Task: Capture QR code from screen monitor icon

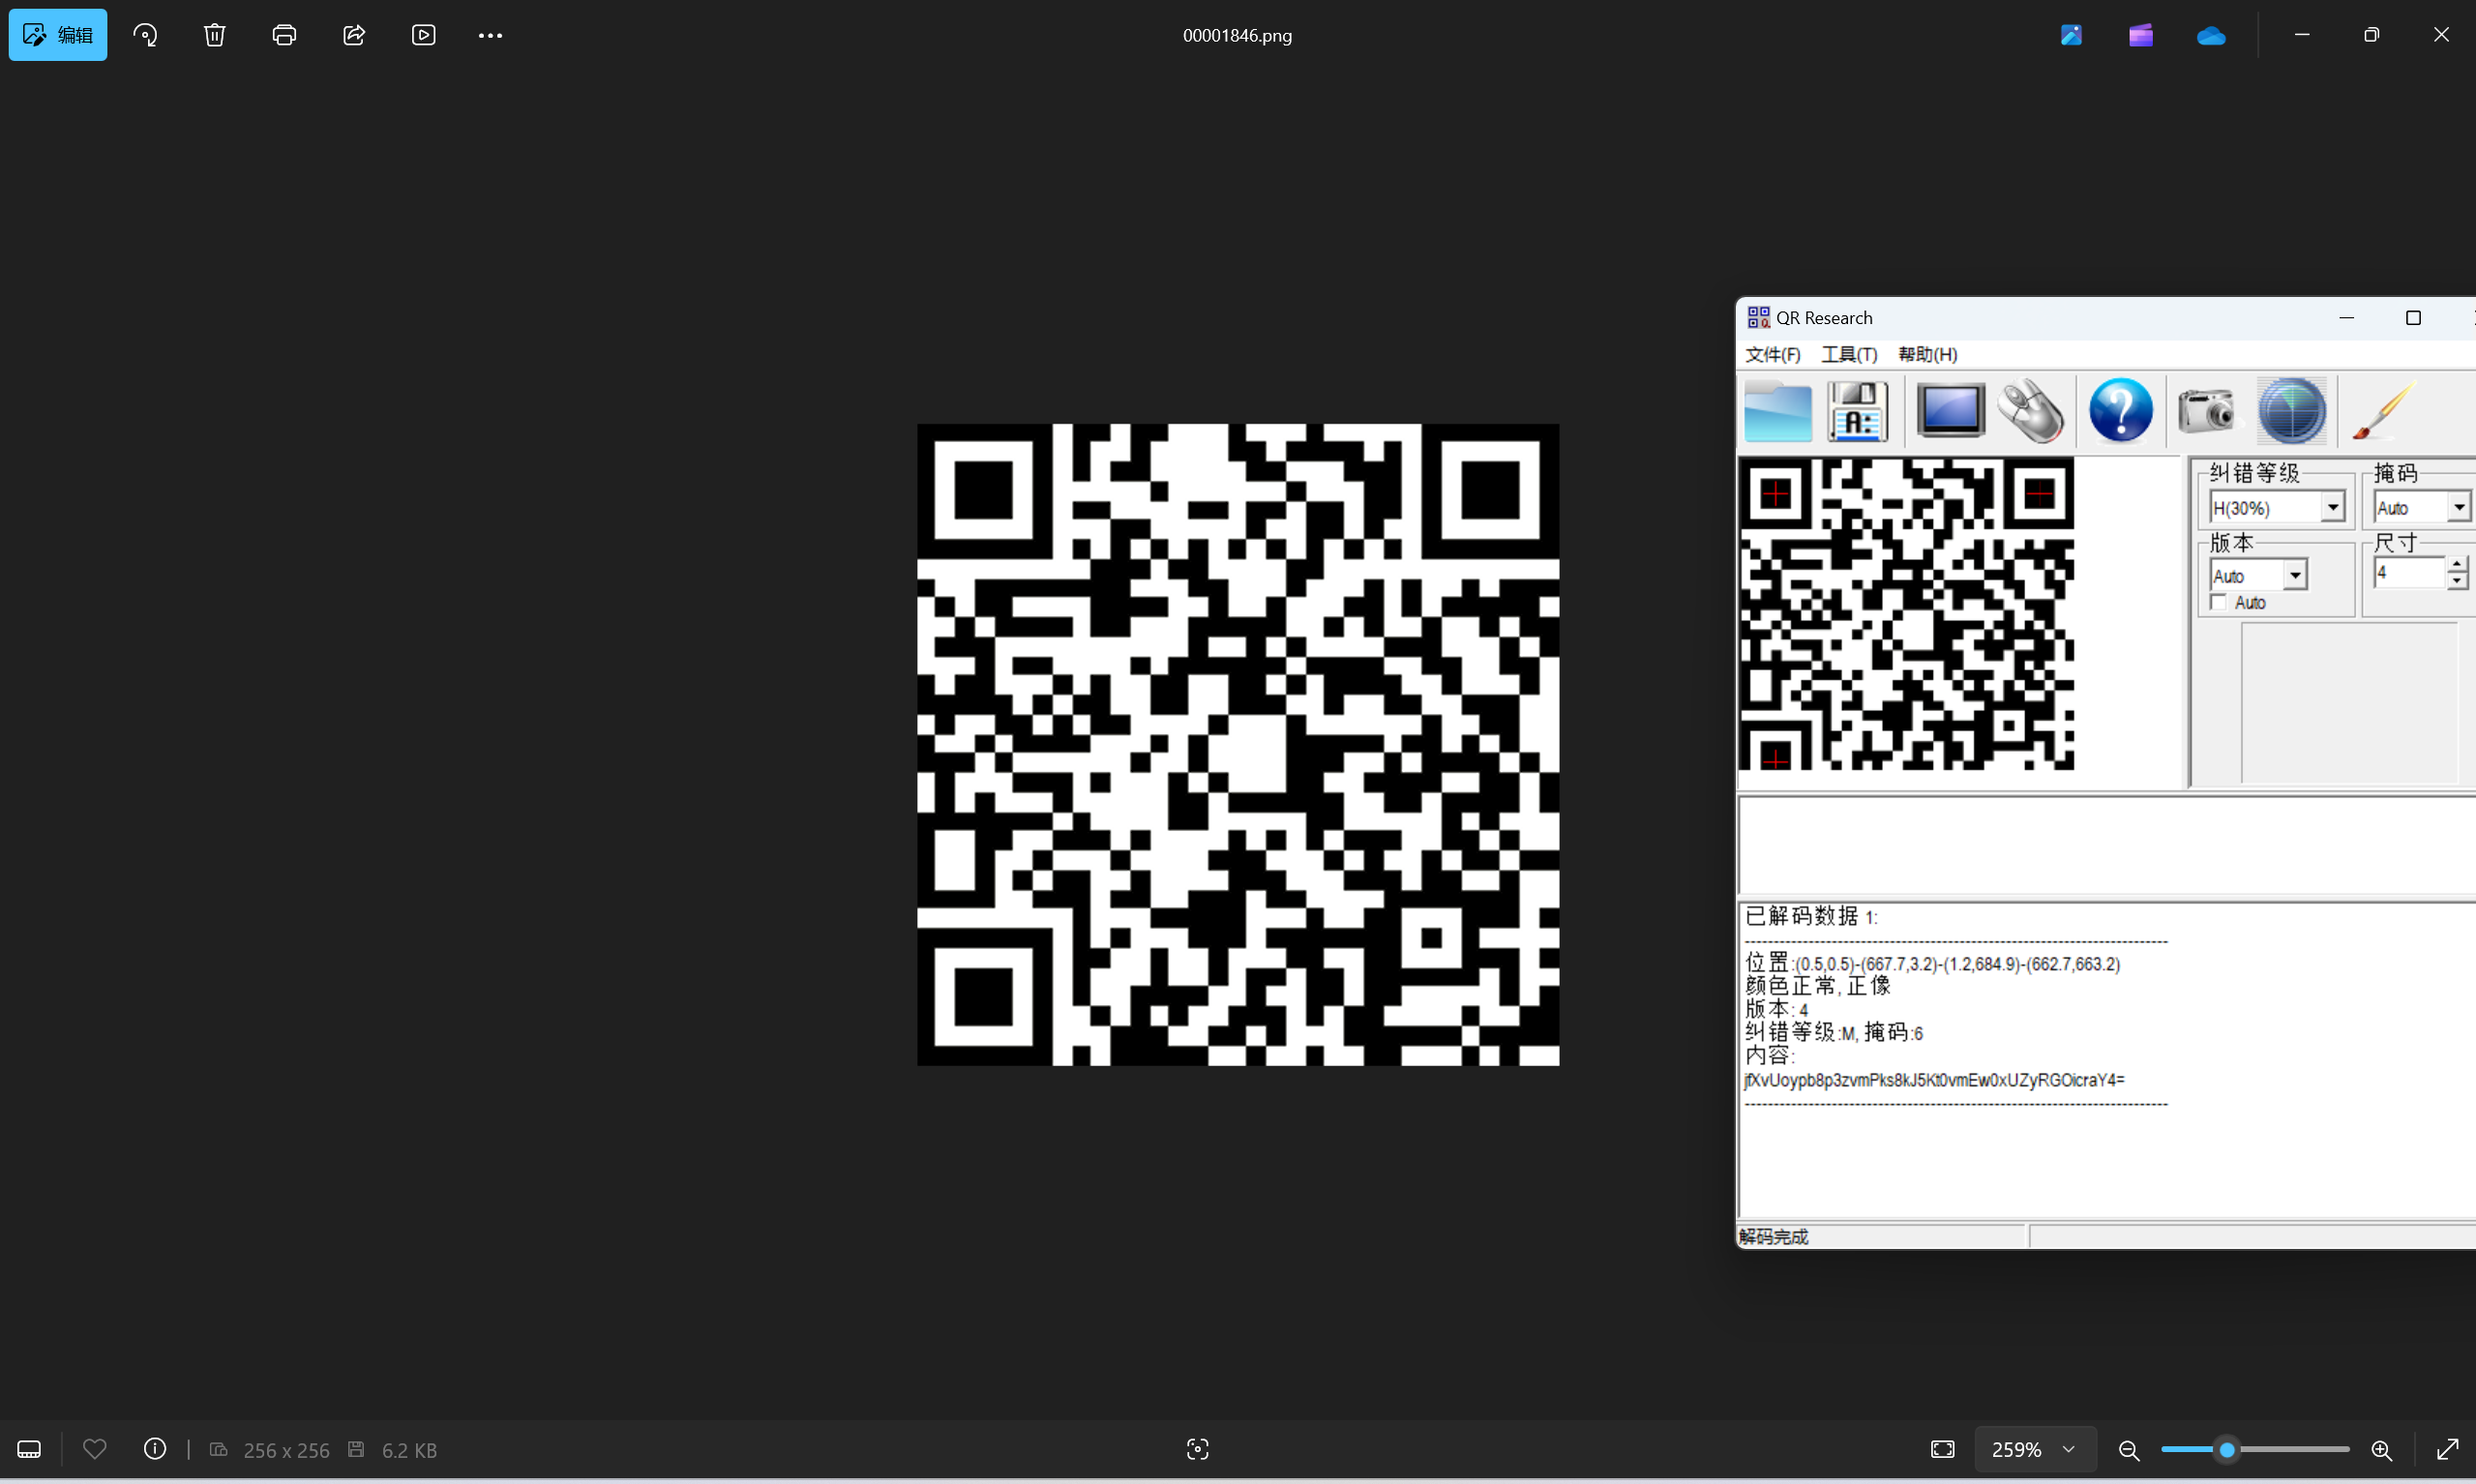Action: click(x=1950, y=411)
